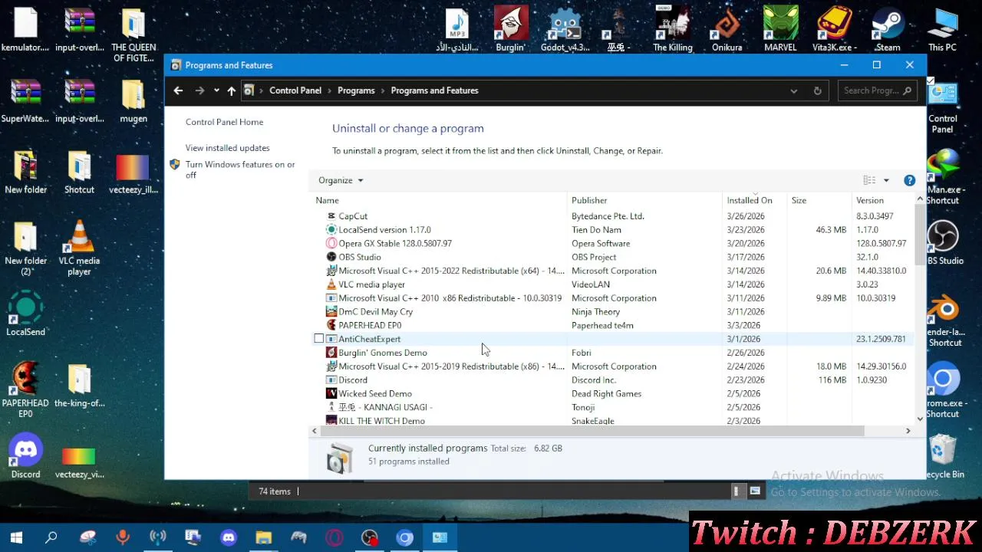
Task: Open the Godot desktop shortcut
Action: [565, 30]
